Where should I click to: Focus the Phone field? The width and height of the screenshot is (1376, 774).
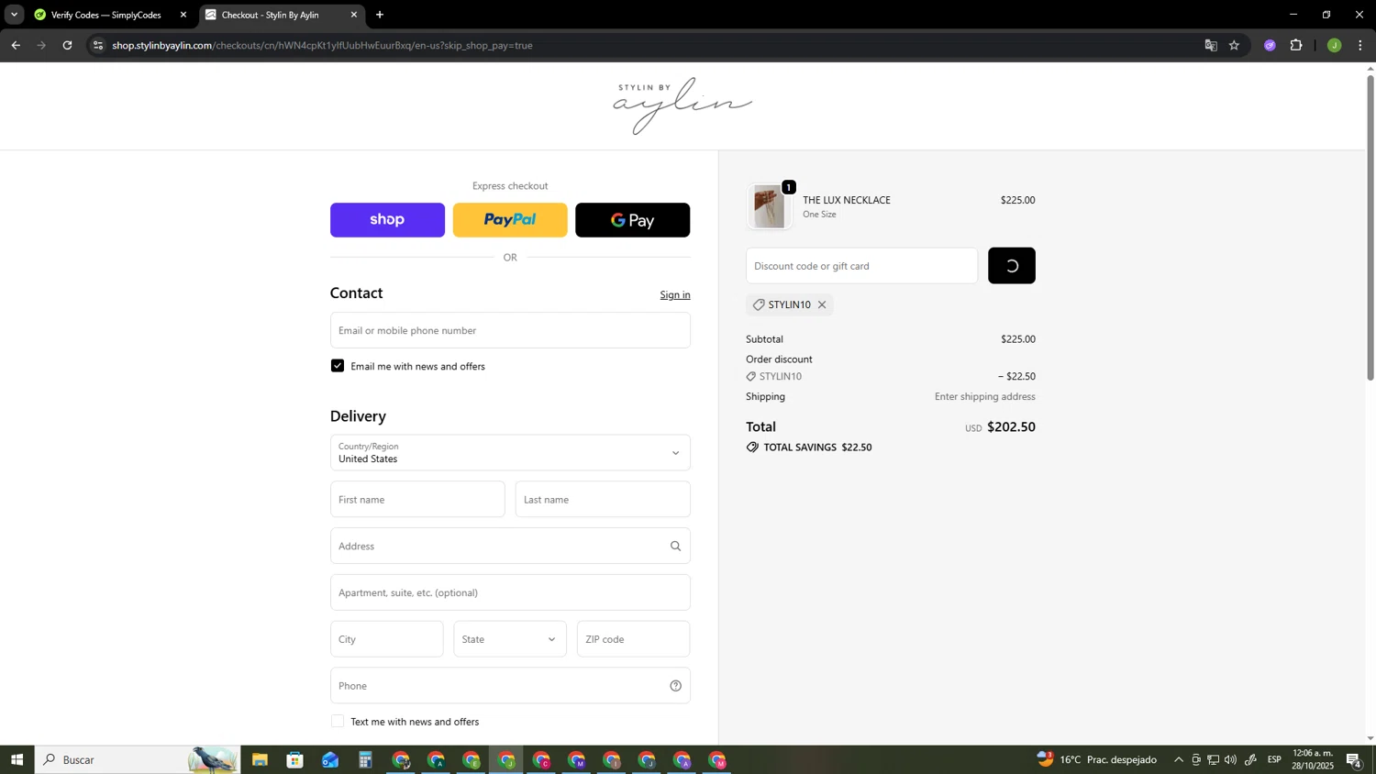coord(510,686)
